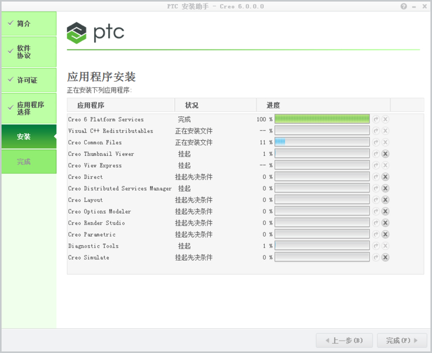This screenshot has height=353, width=432.
Task: Switch to the 许可证 step
Action: click(x=29, y=80)
